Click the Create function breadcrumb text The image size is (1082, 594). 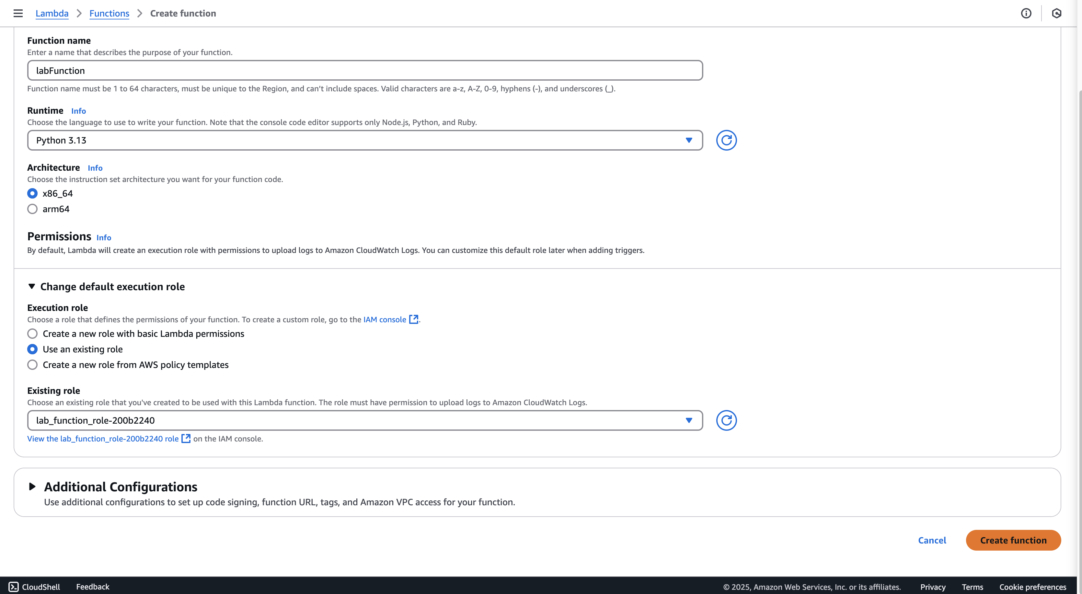pos(183,14)
